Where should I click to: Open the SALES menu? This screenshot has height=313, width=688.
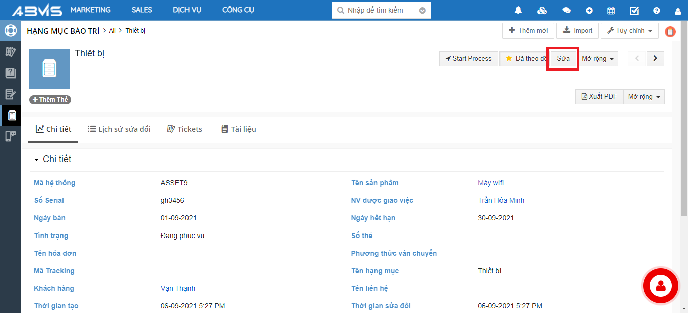(x=142, y=10)
